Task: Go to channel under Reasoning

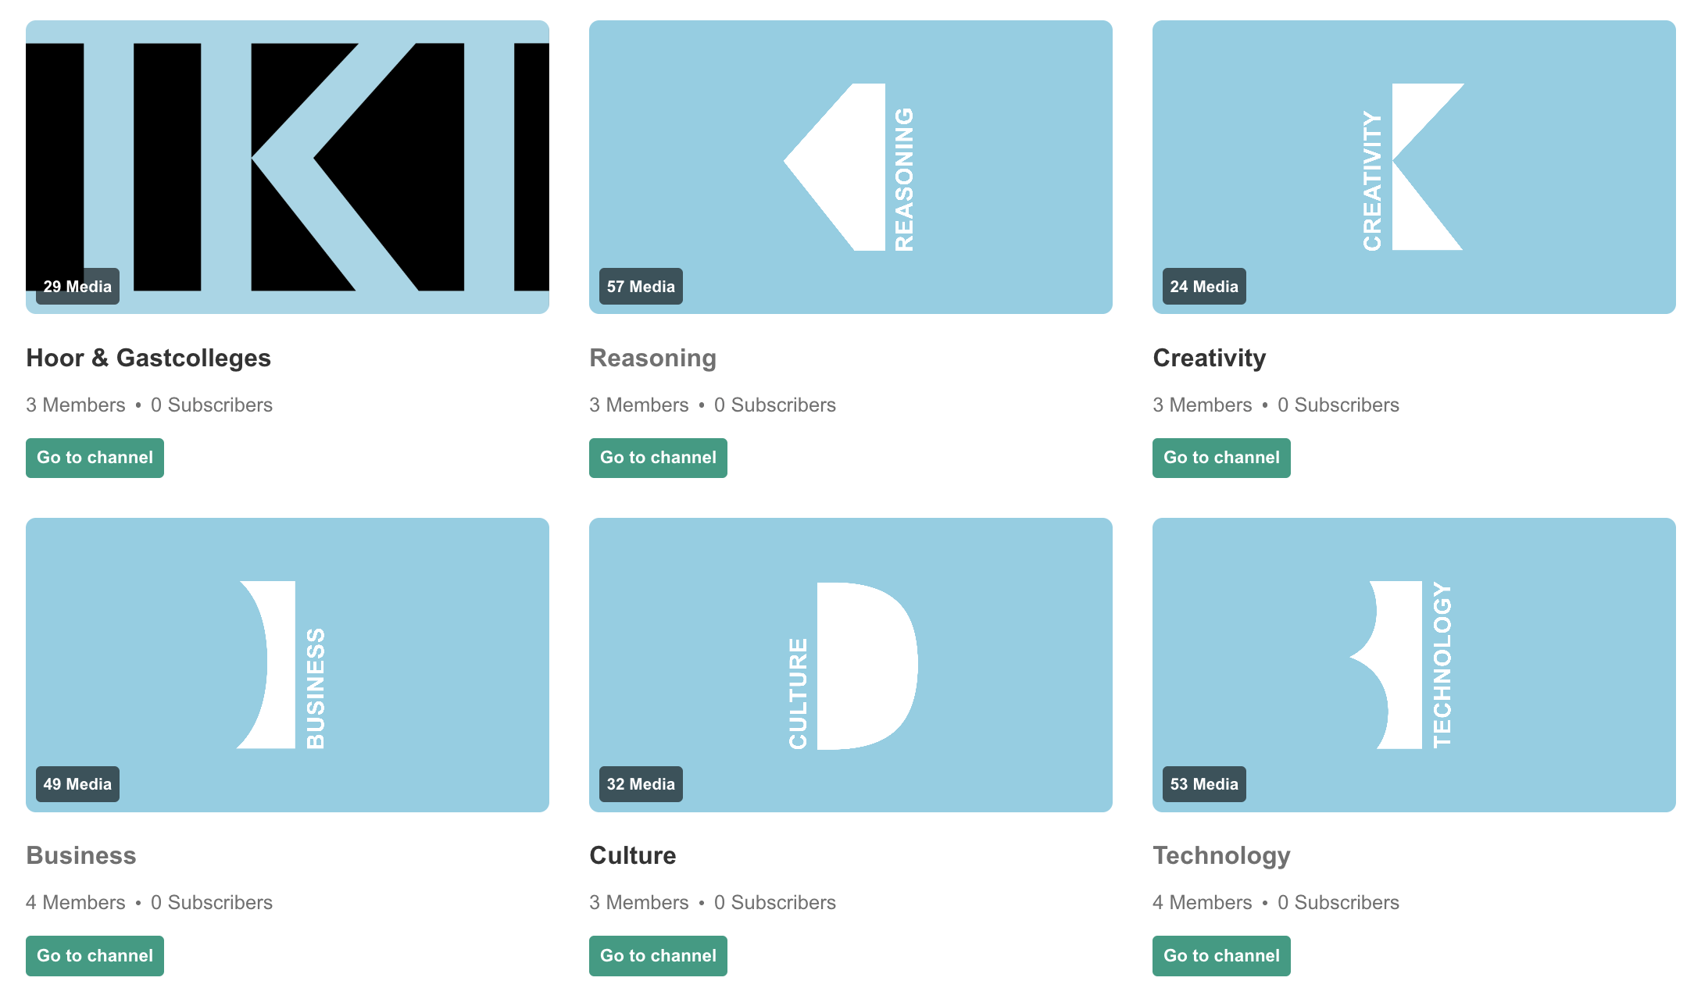Action: [x=658, y=458]
